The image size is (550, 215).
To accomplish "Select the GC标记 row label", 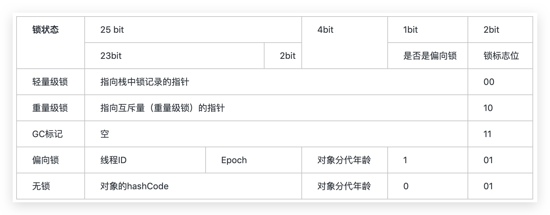I will 47,134.
